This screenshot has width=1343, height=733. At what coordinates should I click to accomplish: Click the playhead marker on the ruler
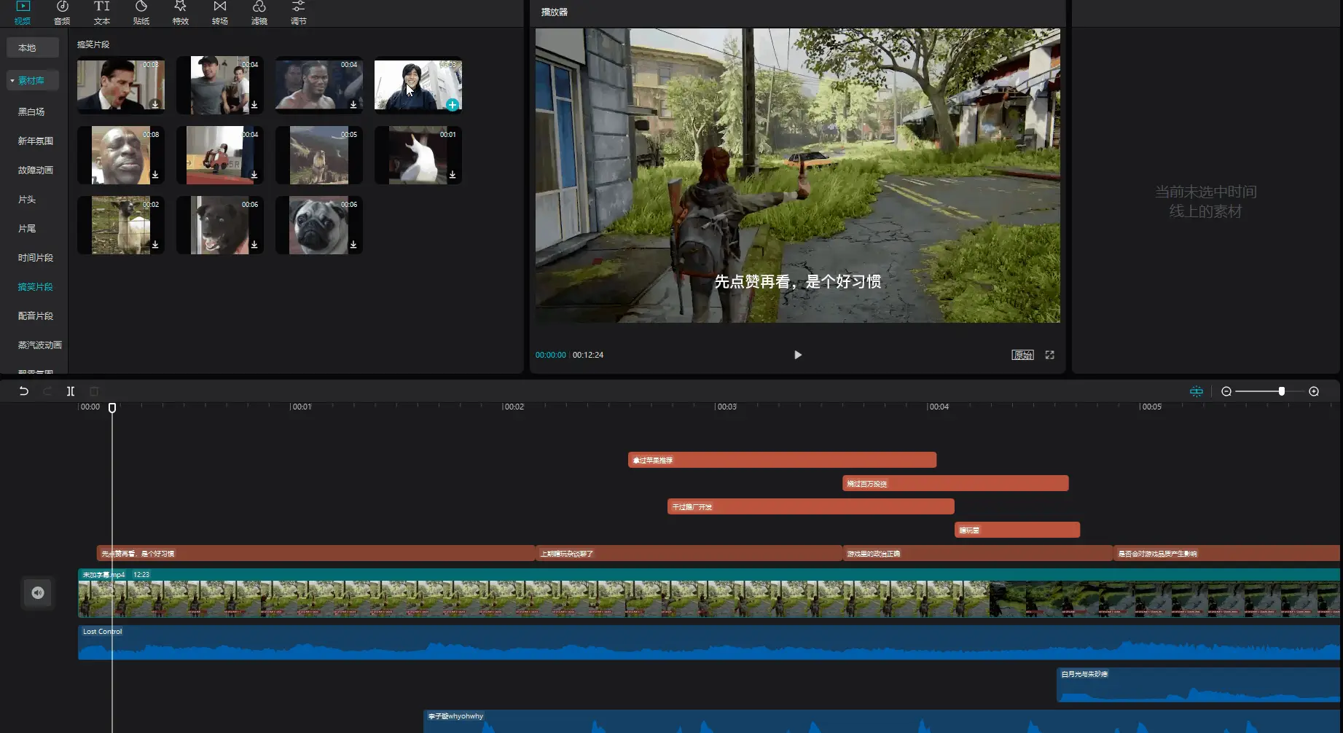click(x=112, y=408)
